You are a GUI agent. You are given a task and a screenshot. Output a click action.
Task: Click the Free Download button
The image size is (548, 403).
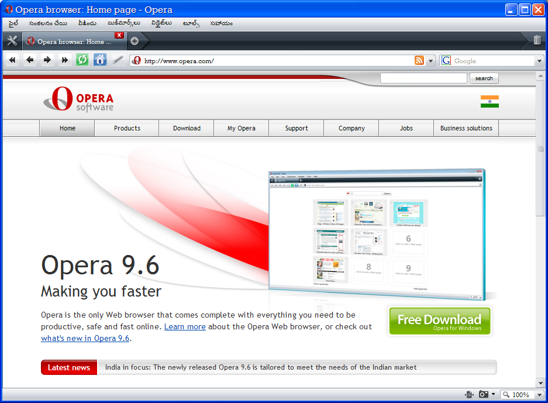(x=439, y=321)
